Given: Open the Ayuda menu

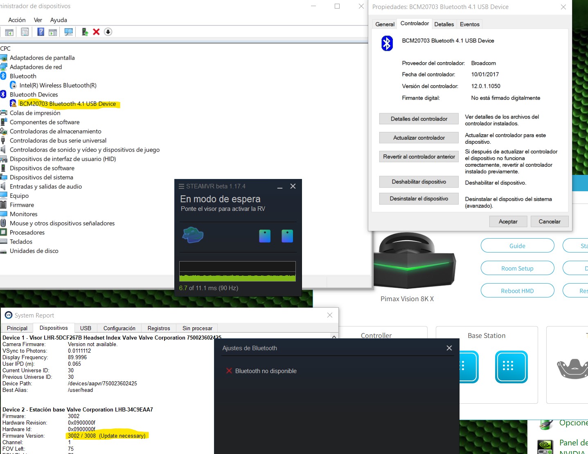Looking at the screenshot, I should tap(59, 20).
